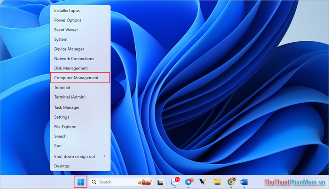Open File Explorer taskbar icon
The width and height of the screenshot is (329, 189).
click(x=217, y=182)
